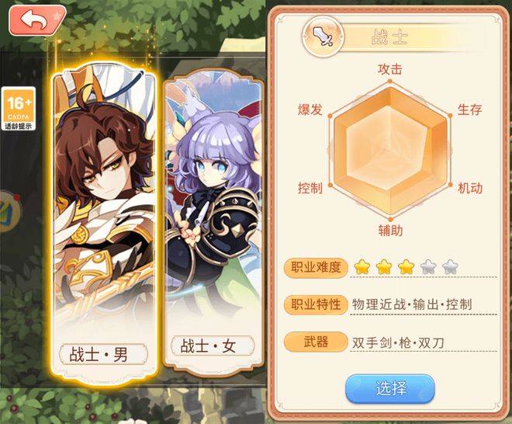The image size is (512, 424).
Task: Click the fourth gray difficulty star
Action: (x=428, y=267)
